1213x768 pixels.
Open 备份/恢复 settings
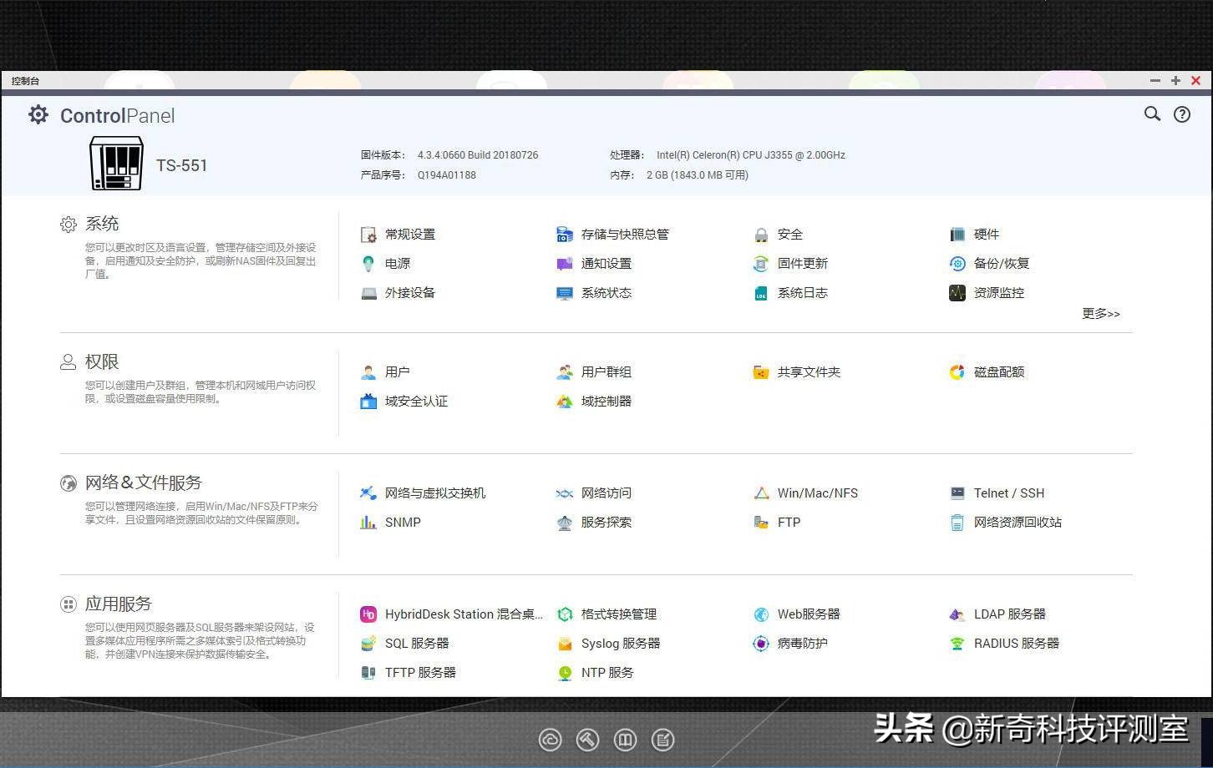[1002, 263]
